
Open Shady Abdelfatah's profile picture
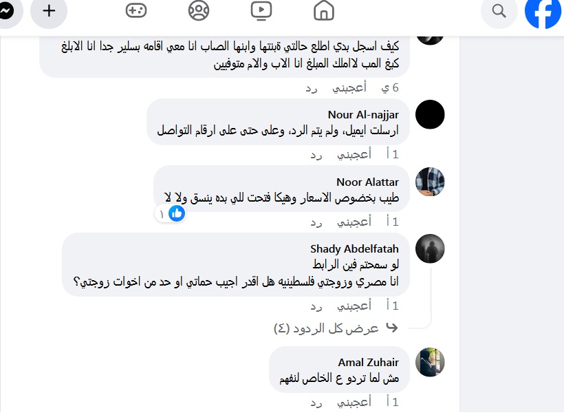430,248
